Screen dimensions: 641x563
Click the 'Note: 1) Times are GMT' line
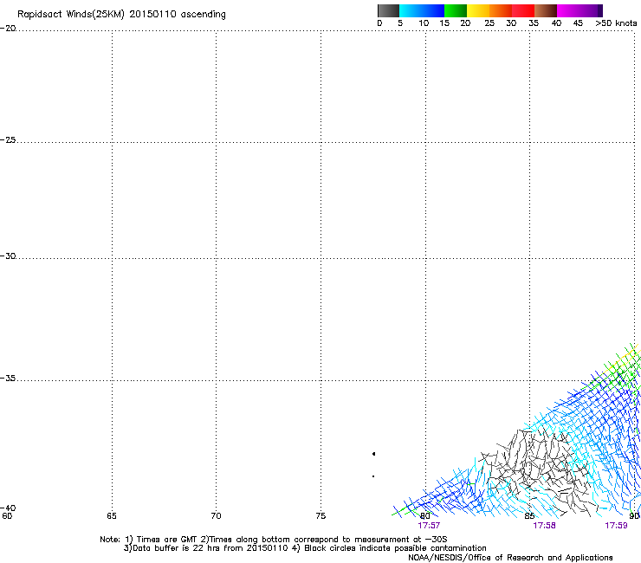pyautogui.click(x=274, y=540)
